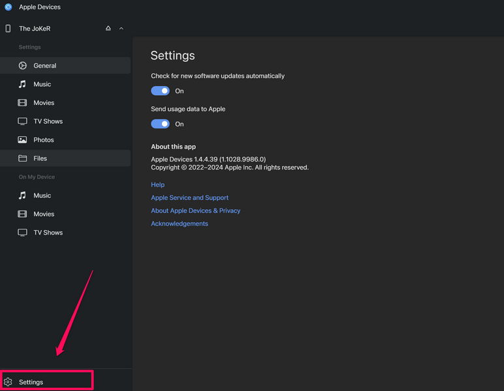Disable automatic software update checking toggle
The height and width of the screenshot is (391, 504).
pyautogui.click(x=160, y=91)
